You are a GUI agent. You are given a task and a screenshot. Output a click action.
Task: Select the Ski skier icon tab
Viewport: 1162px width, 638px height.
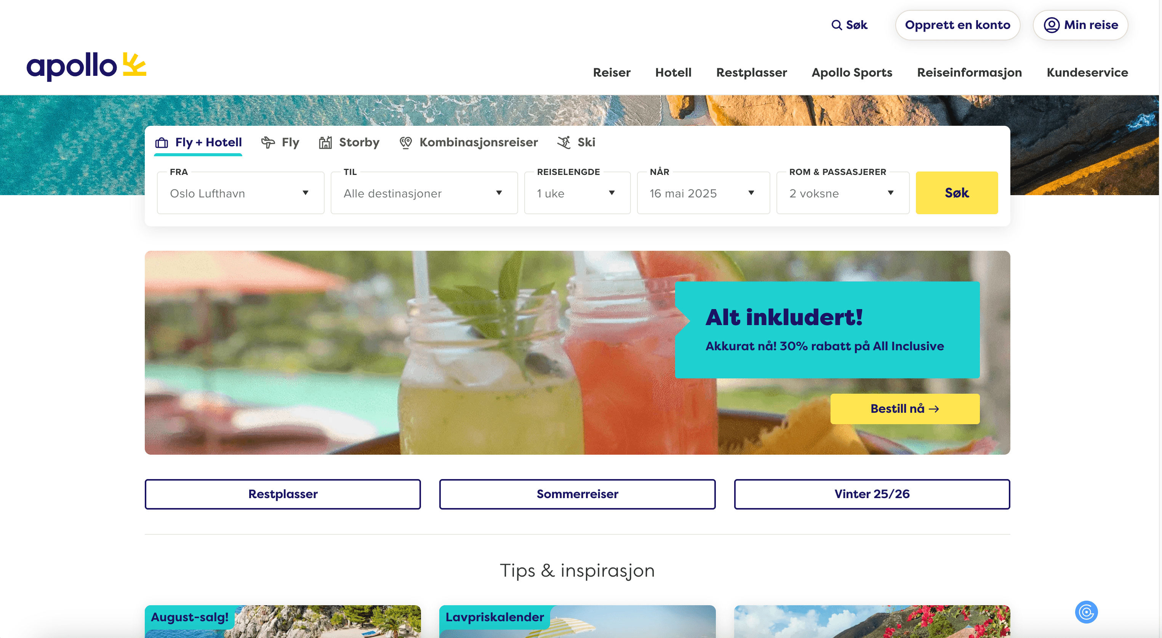tap(564, 143)
